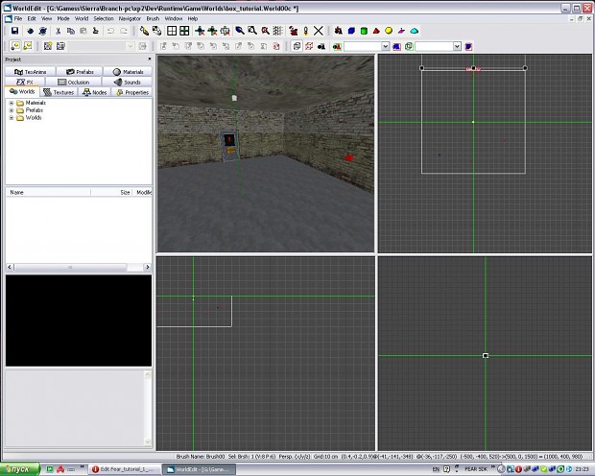The width and height of the screenshot is (595, 476).
Task: Click the second yellow-dot mode icon
Action: coord(28,46)
